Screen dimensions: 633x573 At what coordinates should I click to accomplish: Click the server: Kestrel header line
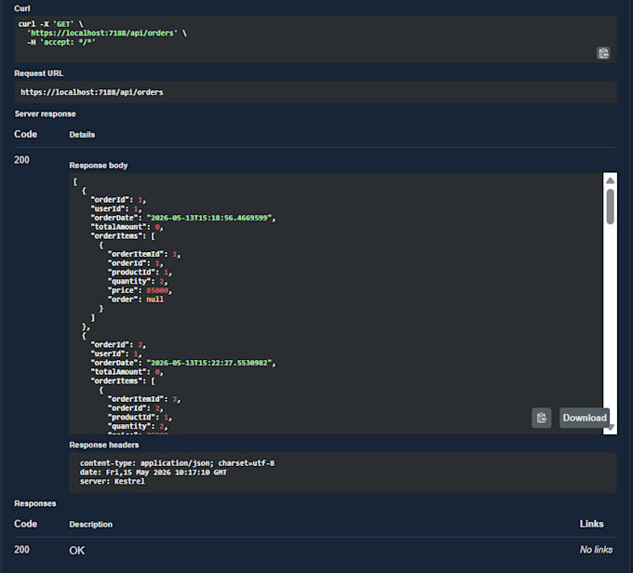pyautogui.click(x=113, y=481)
